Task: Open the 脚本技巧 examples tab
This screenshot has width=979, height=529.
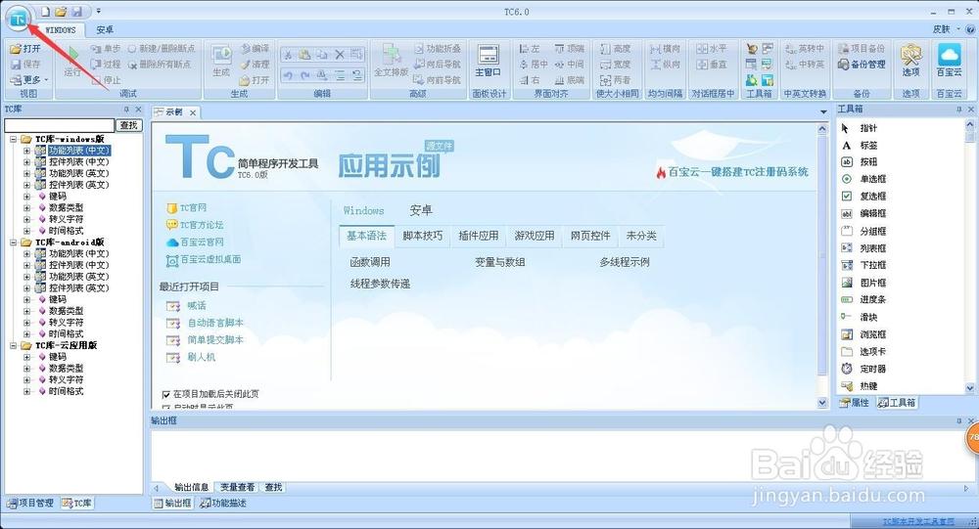Action: point(422,236)
